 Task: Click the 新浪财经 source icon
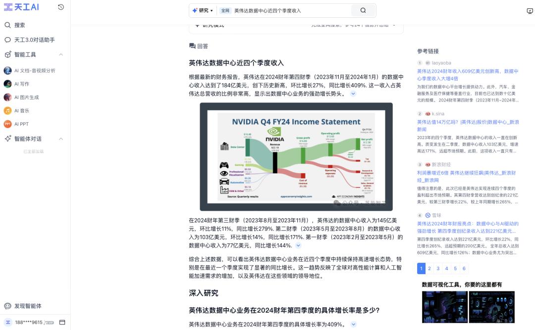428,165
